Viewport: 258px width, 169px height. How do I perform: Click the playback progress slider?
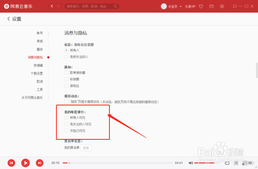[x=117, y=163]
